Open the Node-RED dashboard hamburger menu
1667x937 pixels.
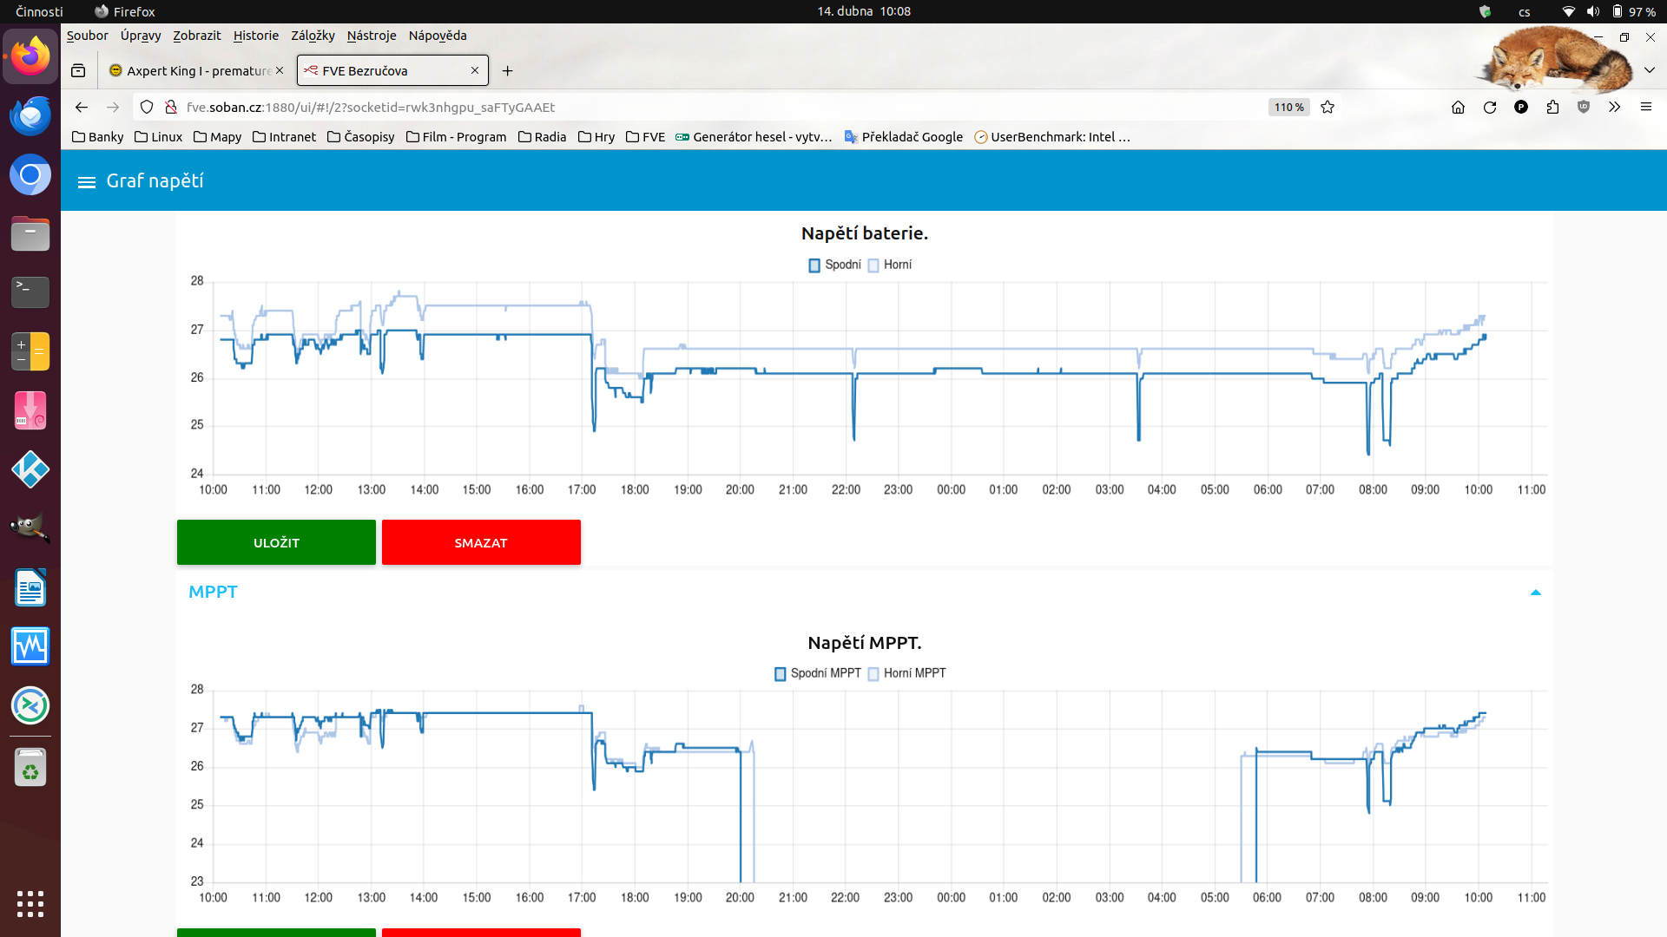(x=86, y=182)
